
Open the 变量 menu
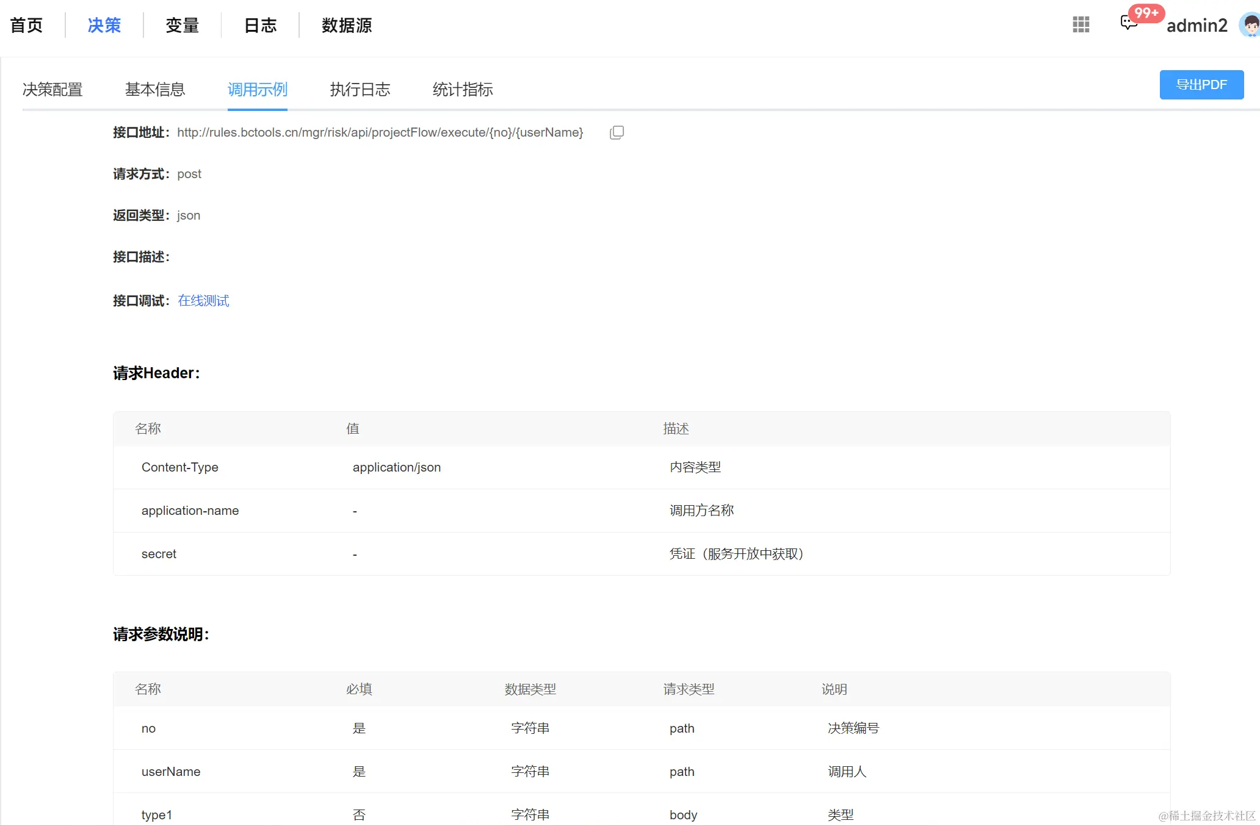pos(183,26)
